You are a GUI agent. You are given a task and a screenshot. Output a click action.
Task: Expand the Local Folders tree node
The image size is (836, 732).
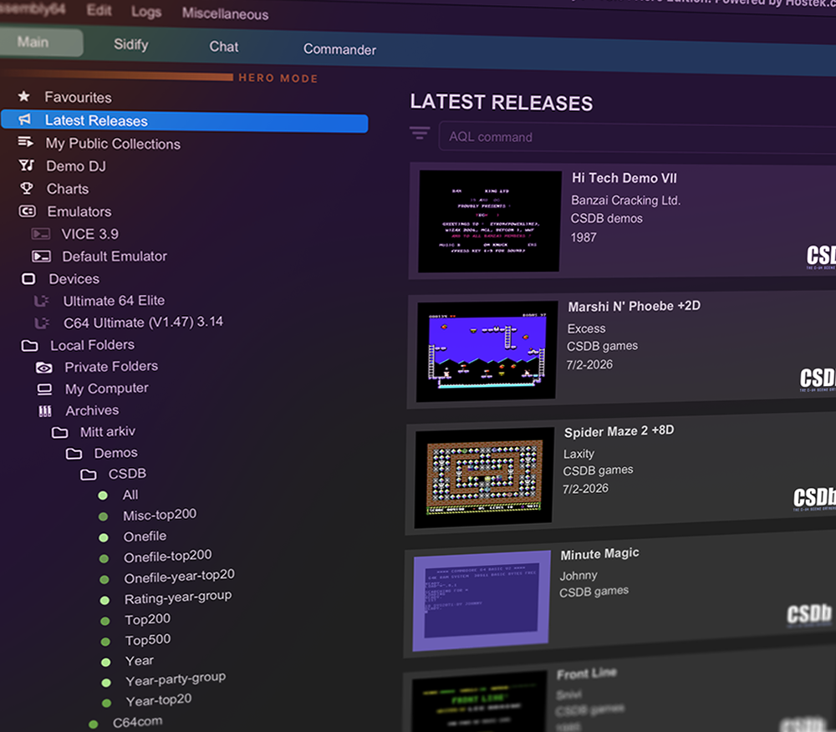29,345
